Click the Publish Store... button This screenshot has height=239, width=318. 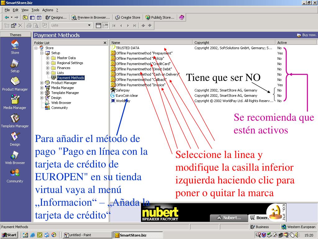coord(160,17)
